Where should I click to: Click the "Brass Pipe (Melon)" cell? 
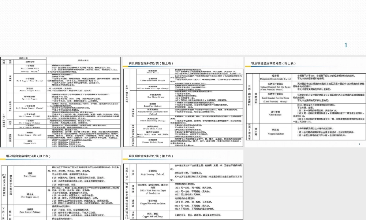(x=153, y=105)
